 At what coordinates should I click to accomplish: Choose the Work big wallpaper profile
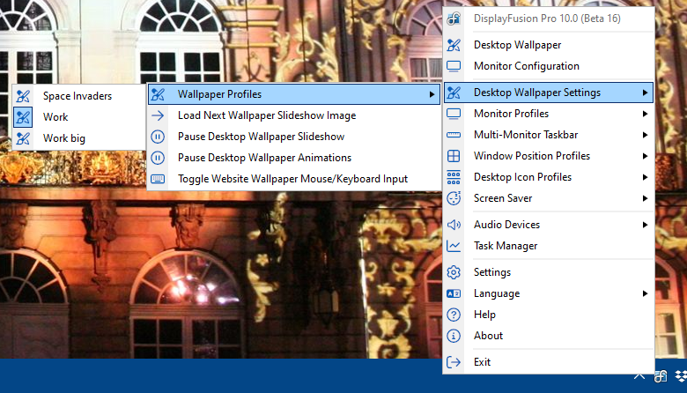pyautogui.click(x=79, y=138)
